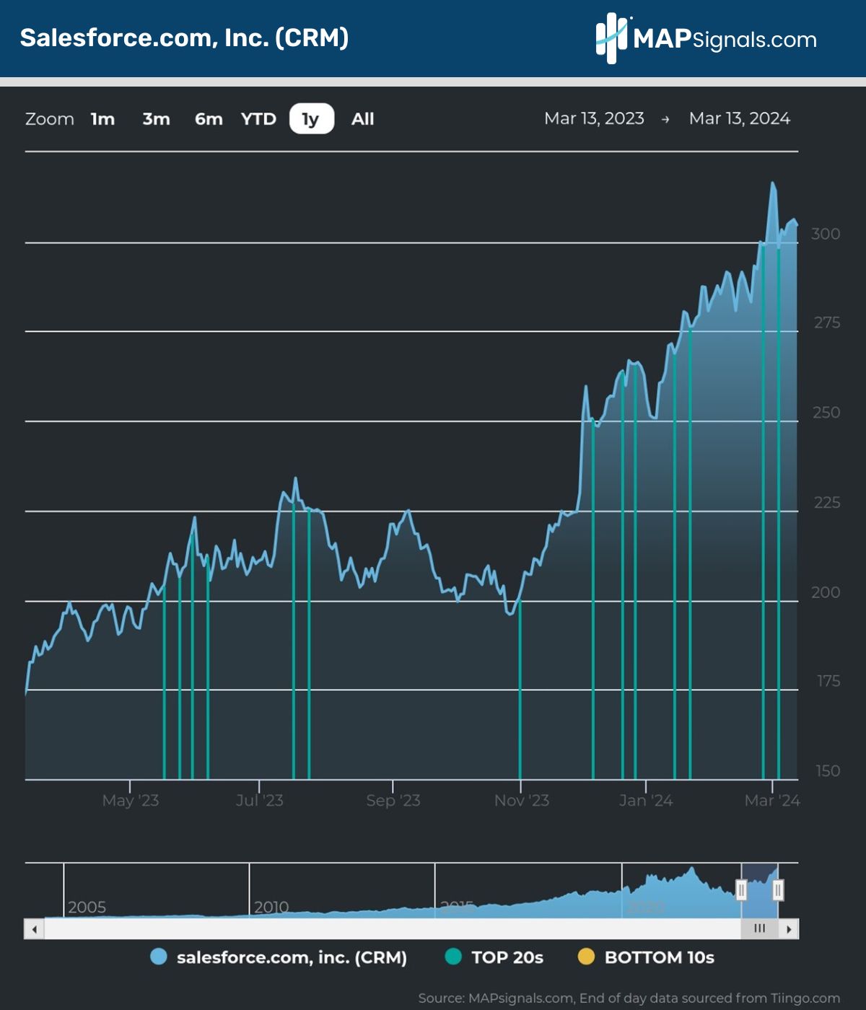Edit the Mar 13, 2023 start date
Screen dimensions: 866x1010
pyautogui.click(x=594, y=118)
